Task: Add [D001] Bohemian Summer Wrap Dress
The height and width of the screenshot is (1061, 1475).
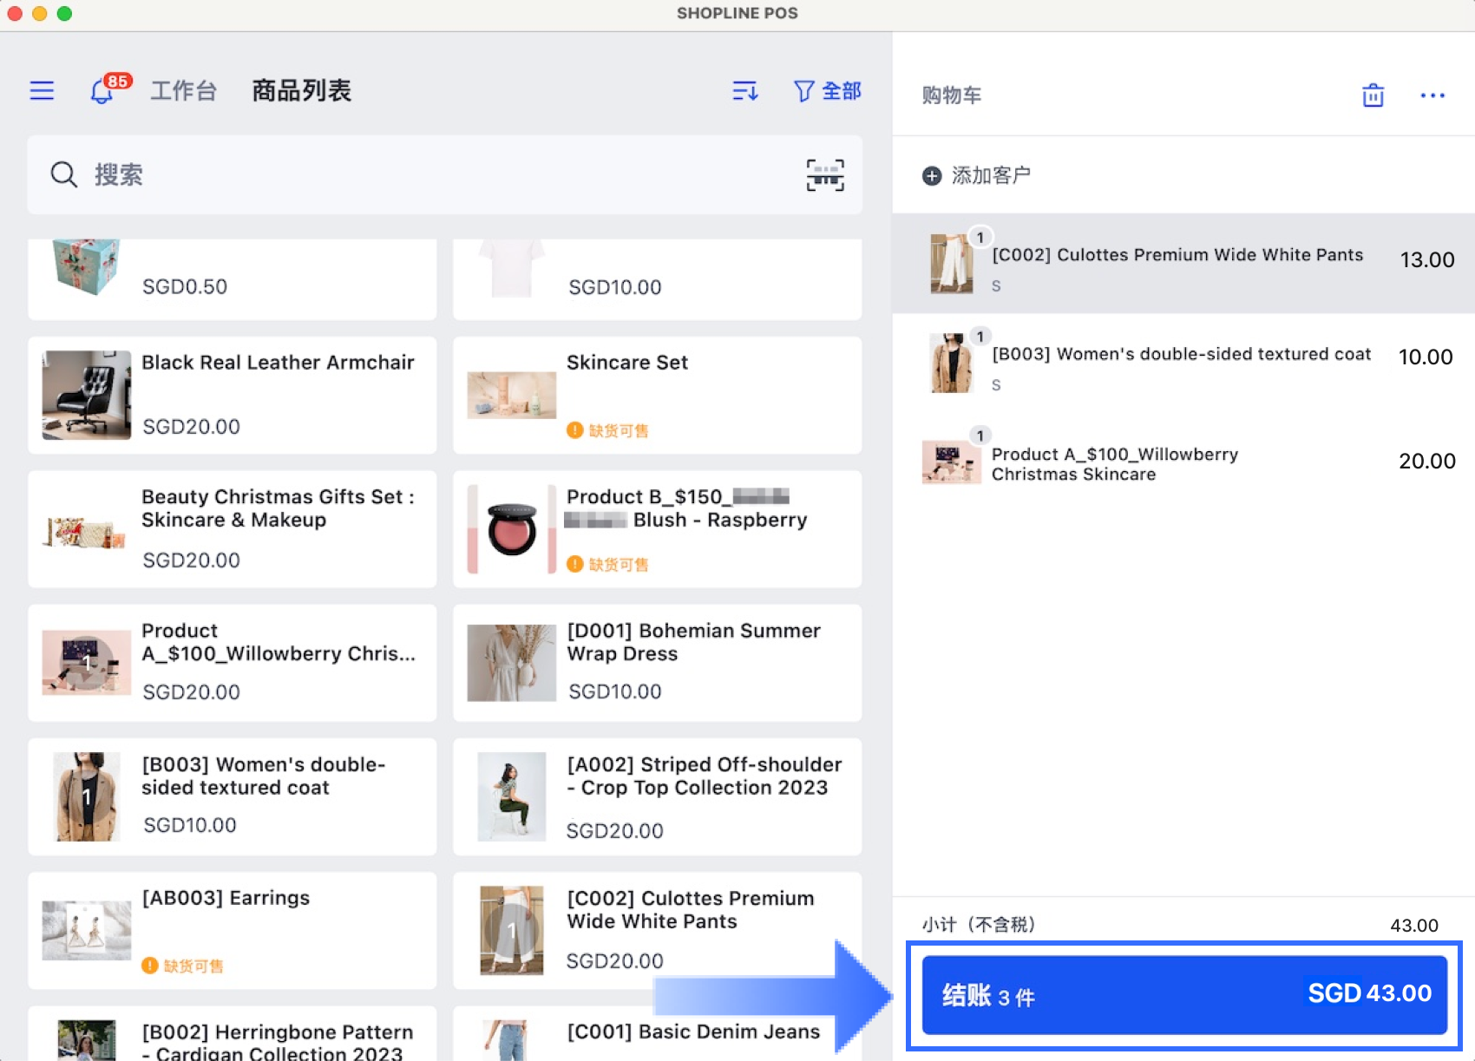Action: pyautogui.click(x=658, y=663)
